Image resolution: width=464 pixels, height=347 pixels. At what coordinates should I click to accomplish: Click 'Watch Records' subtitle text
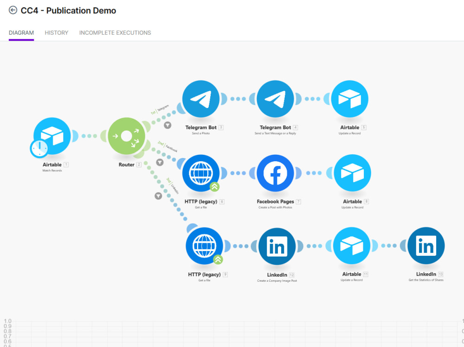(52, 170)
